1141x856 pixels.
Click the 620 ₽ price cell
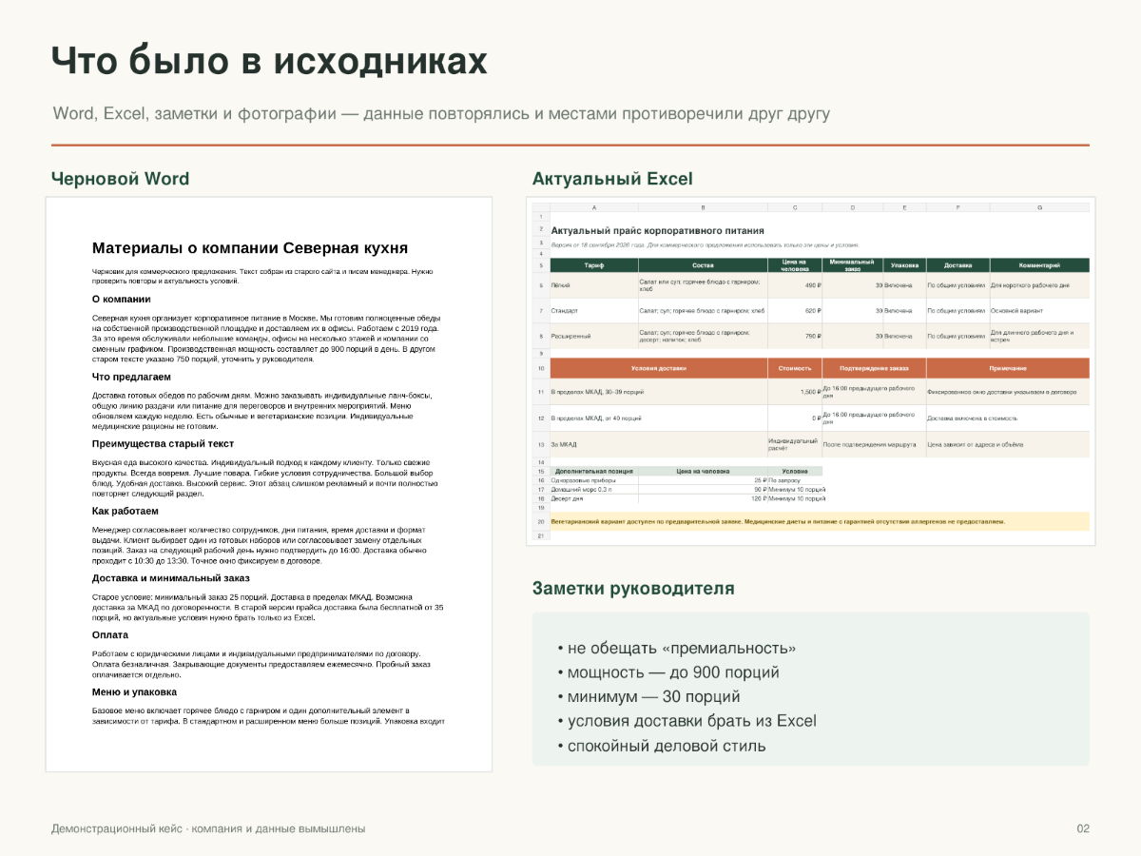(795, 310)
